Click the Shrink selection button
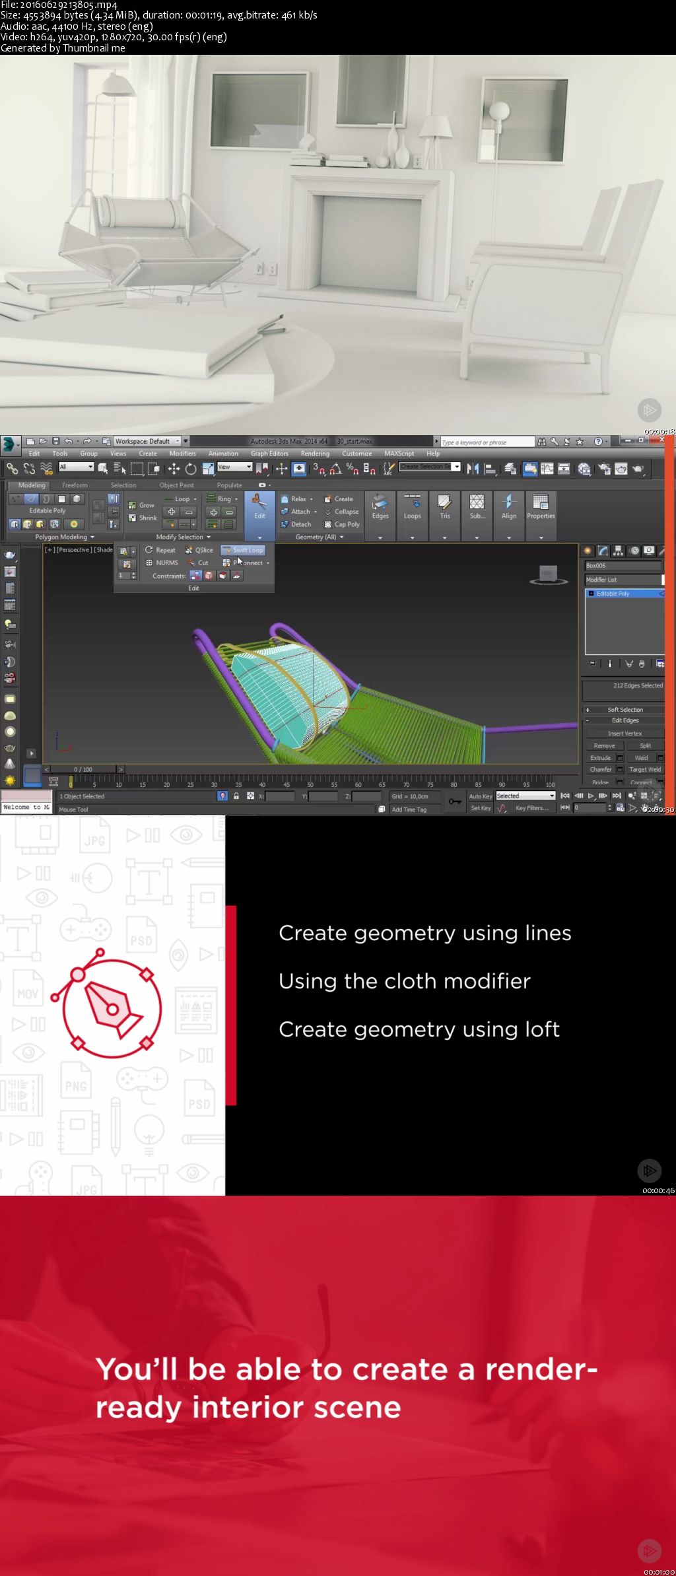 [143, 518]
